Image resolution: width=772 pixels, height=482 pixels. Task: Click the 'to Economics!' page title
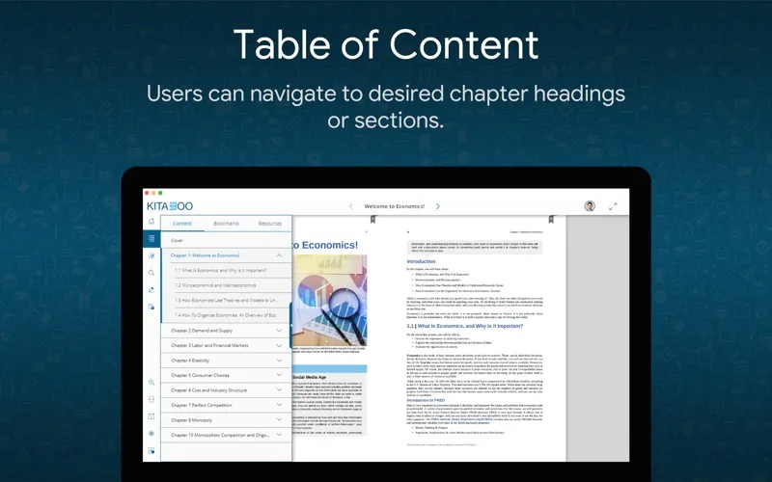point(325,245)
